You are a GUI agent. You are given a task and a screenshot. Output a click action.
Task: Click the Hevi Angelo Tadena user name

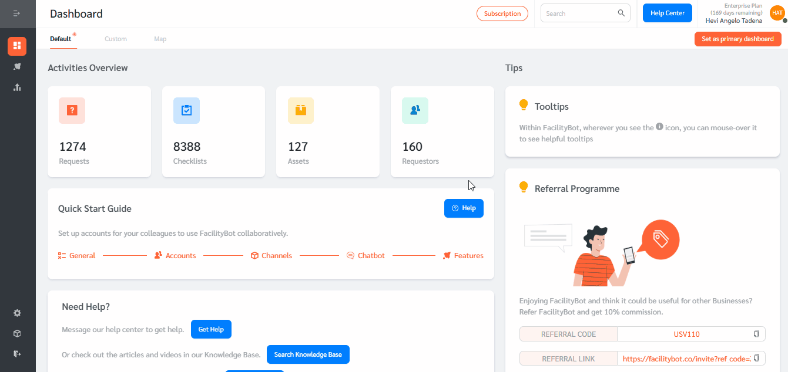pos(734,21)
